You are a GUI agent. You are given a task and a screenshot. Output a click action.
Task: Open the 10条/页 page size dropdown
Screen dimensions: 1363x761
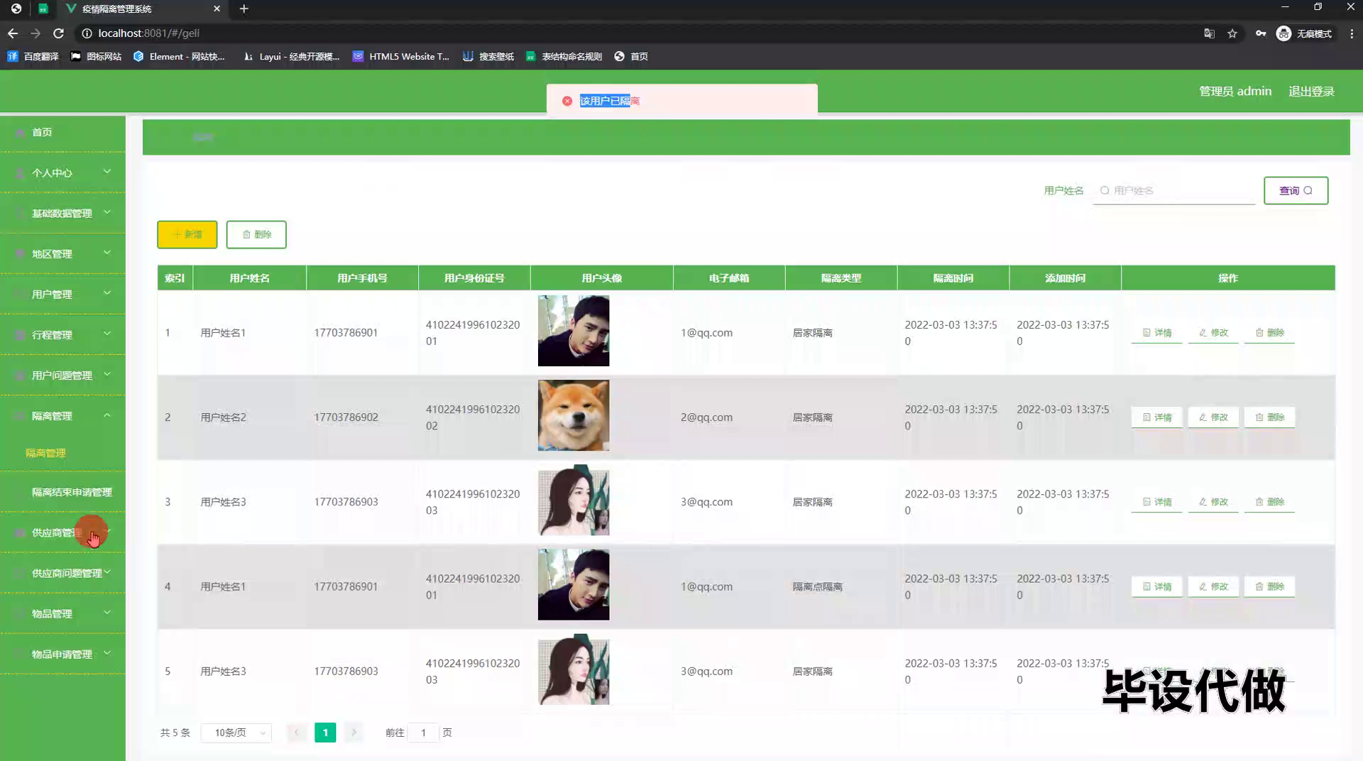point(236,733)
